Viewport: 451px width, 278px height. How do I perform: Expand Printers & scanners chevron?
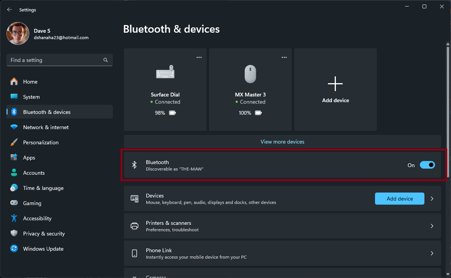(432, 226)
